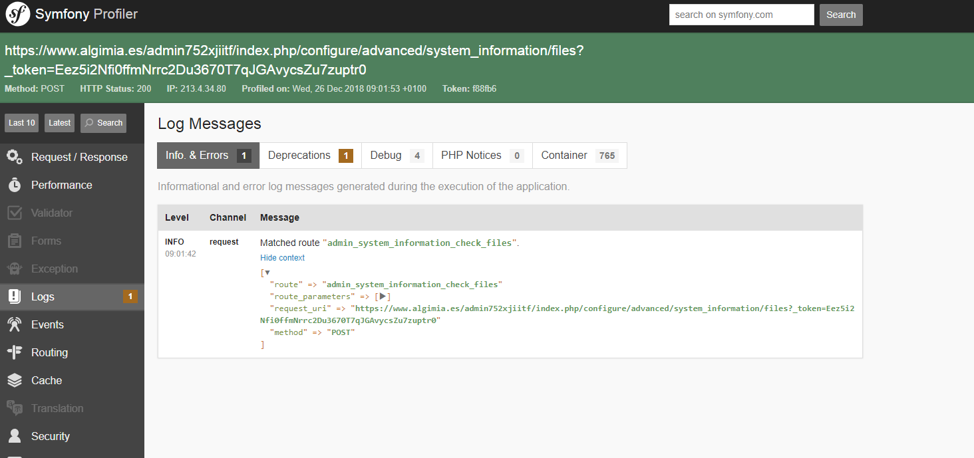Select the PHP Notices tab
974x458 pixels.
[482, 156]
